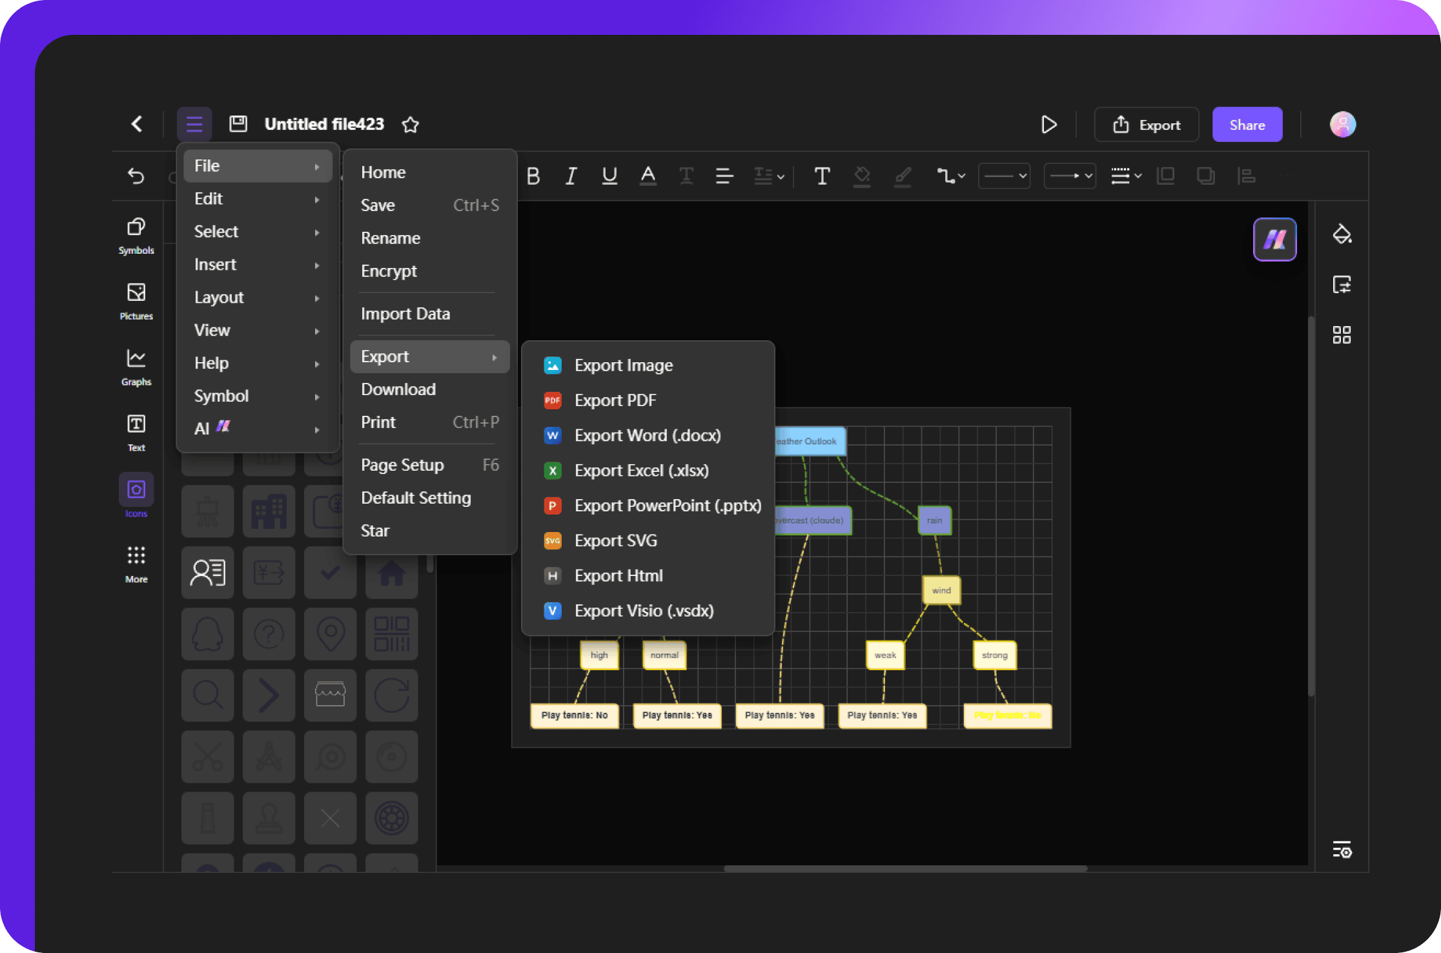Toggle bold text formatting
Screen dimensions: 1441x953
pos(533,176)
